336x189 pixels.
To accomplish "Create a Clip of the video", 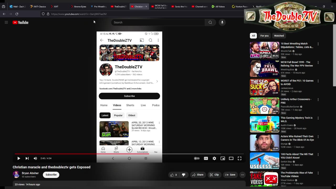I will [x=214, y=175].
